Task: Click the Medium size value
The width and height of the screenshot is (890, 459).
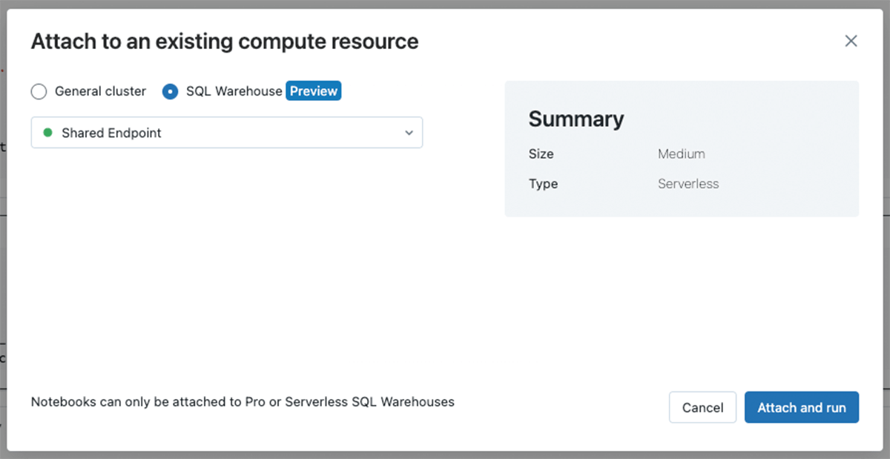Action: point(681,154)
